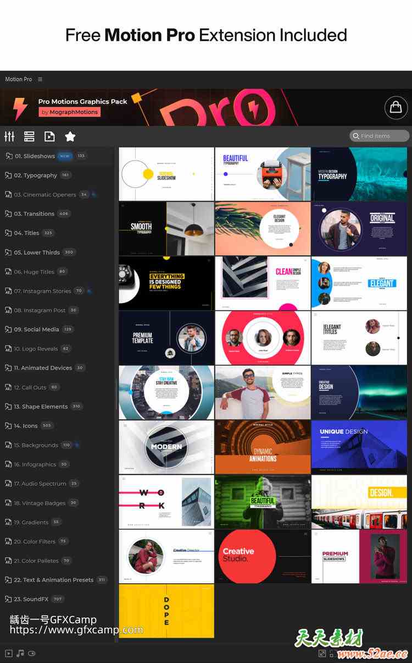Viewport: 412px width, 663px height.
Task: Select the Creative Studio red circle thumbnail
Action: tap(263, 556)
